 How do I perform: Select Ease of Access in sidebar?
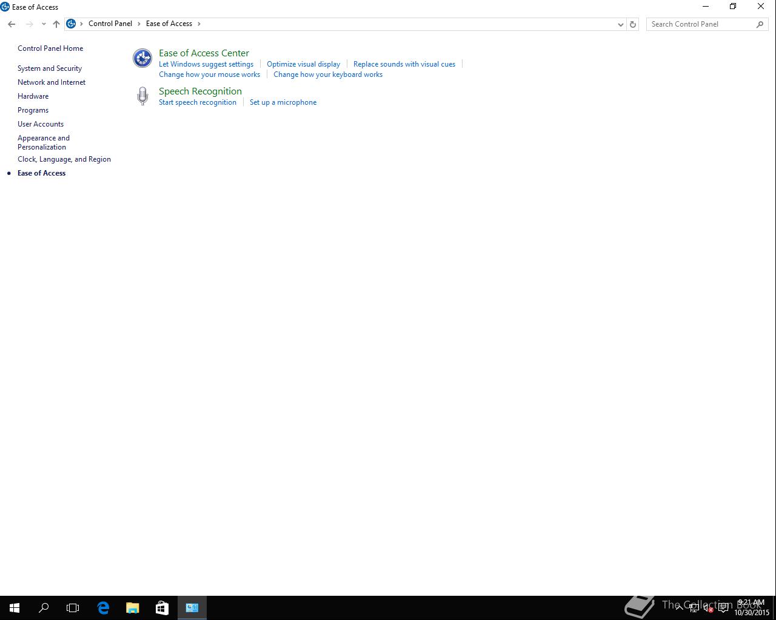tap(41, 173)
